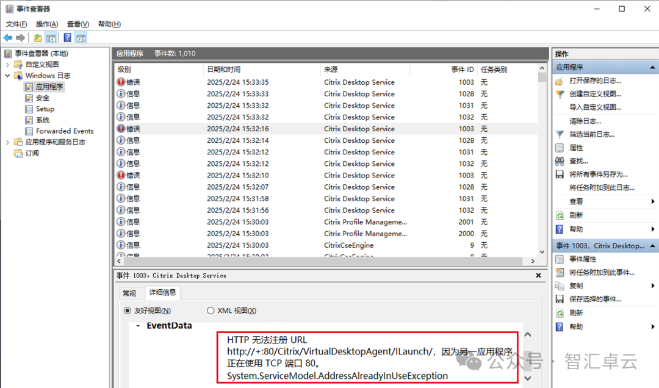Sort by 来源 column header

pos(366,70)
